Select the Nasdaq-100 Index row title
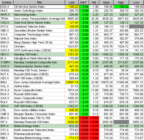Screen dimensions: 144x140 (x=26, y=54)
